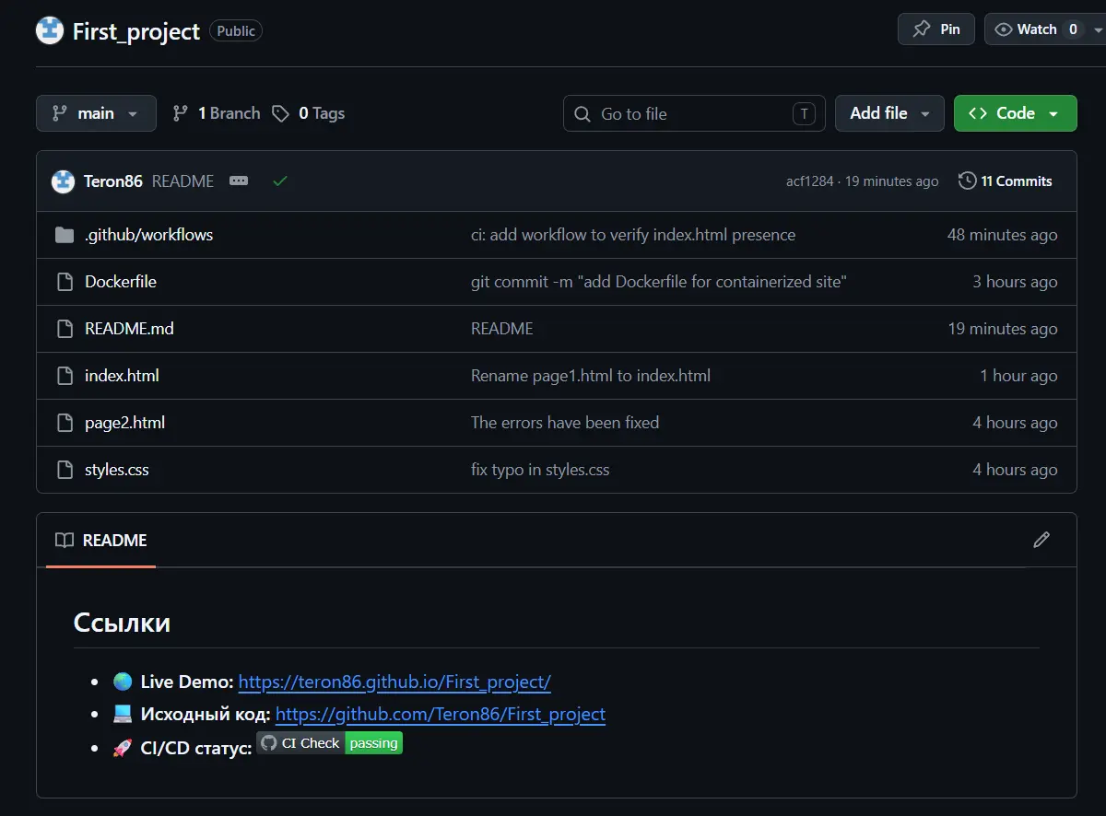Open commit 'The errors have been fixed'
The height and width of the screenshot is (816, 1106).
point(565,423)
